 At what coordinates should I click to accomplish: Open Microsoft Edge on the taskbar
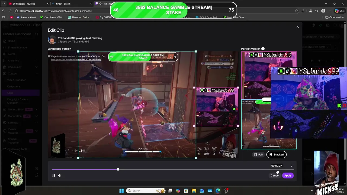pyautogui.click(x=218, y=191)
